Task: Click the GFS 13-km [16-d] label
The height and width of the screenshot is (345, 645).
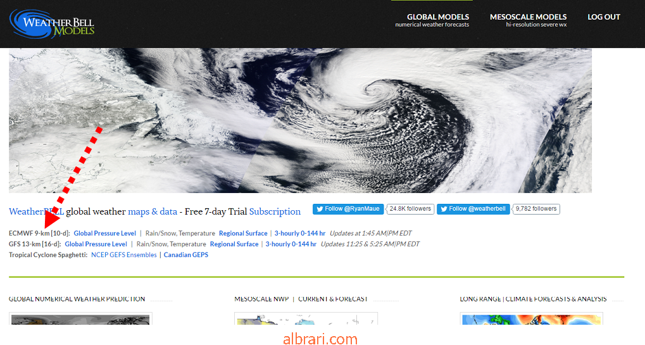Action: (35, 244)
